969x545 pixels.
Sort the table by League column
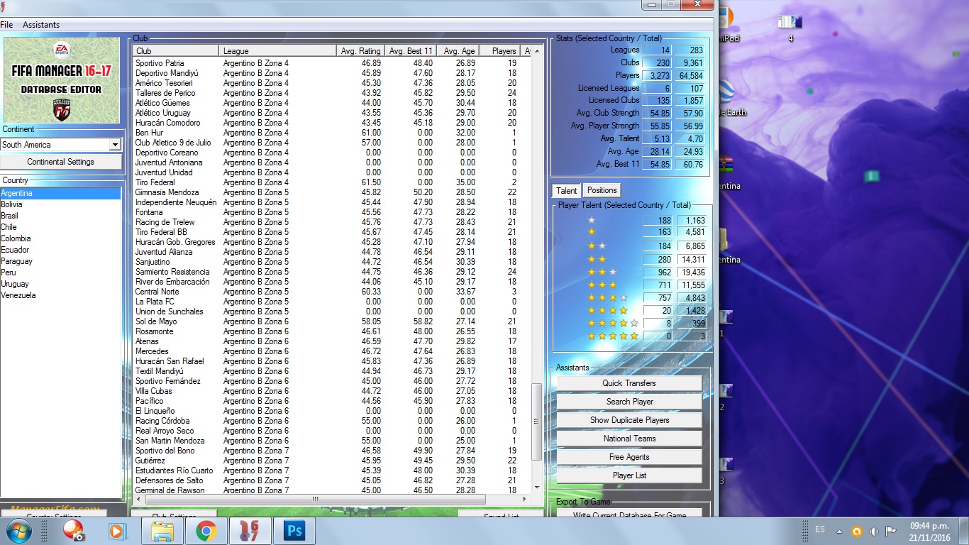pos(277,51)
